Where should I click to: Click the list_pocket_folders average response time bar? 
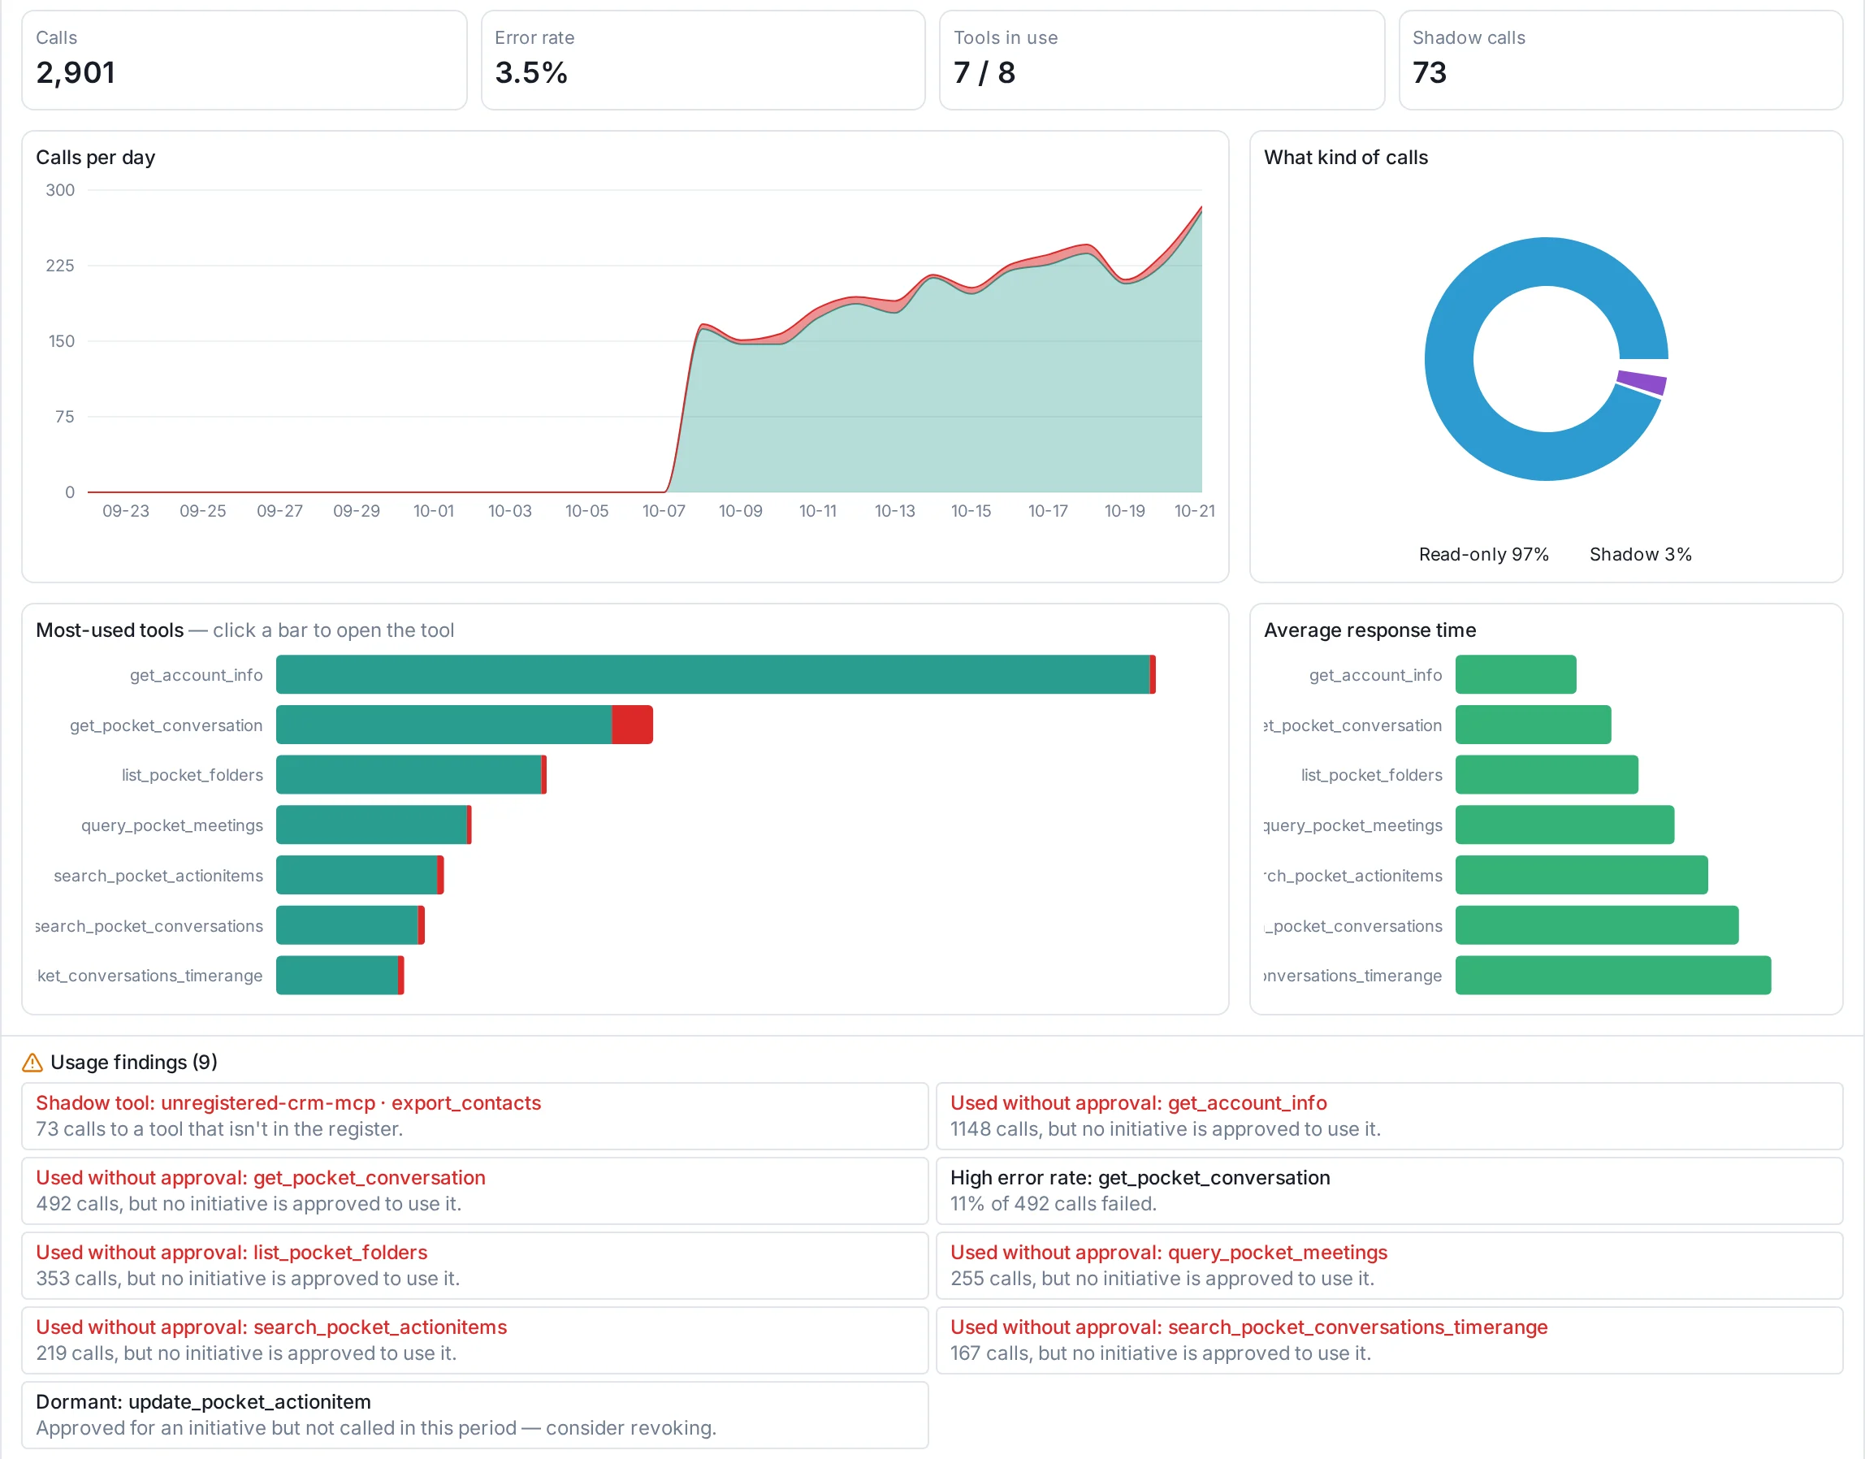pos(1547,775)
